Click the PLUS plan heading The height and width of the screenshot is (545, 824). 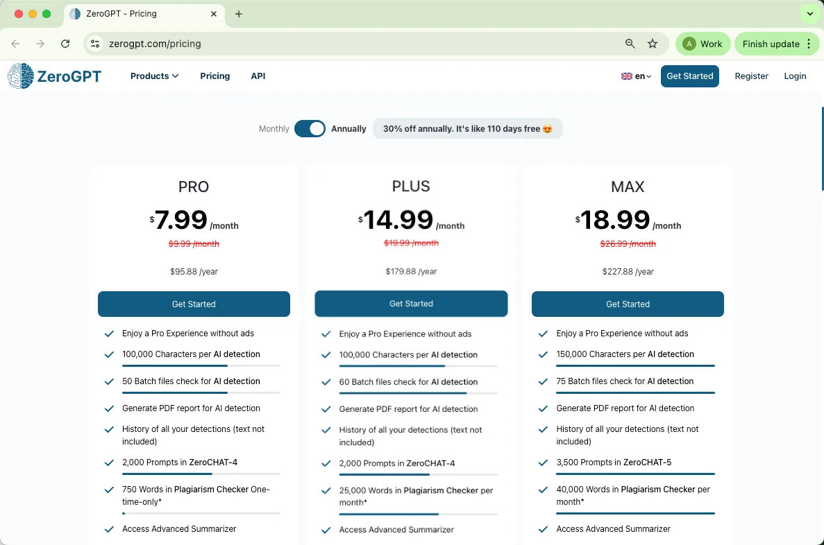point(411,187)
